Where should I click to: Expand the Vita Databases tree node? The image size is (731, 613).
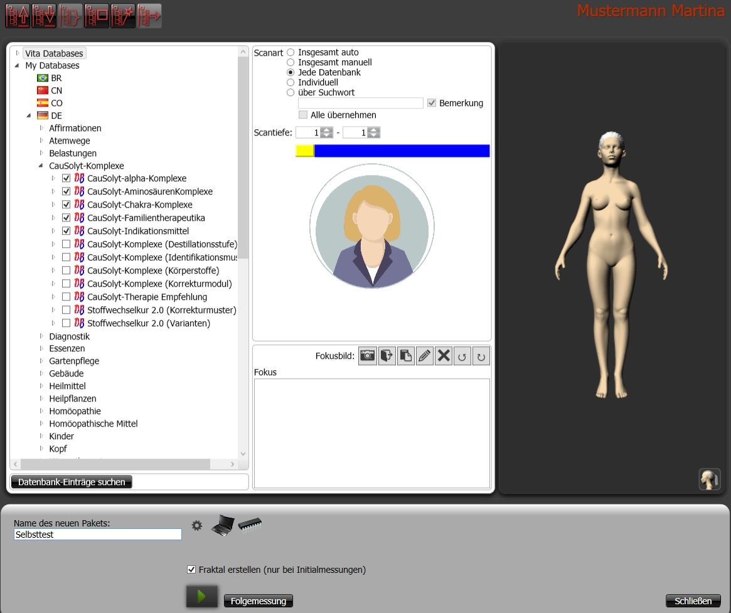pos(18,53)
